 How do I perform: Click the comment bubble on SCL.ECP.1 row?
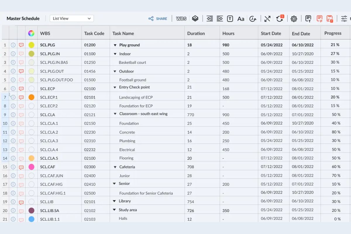[21, 97]
